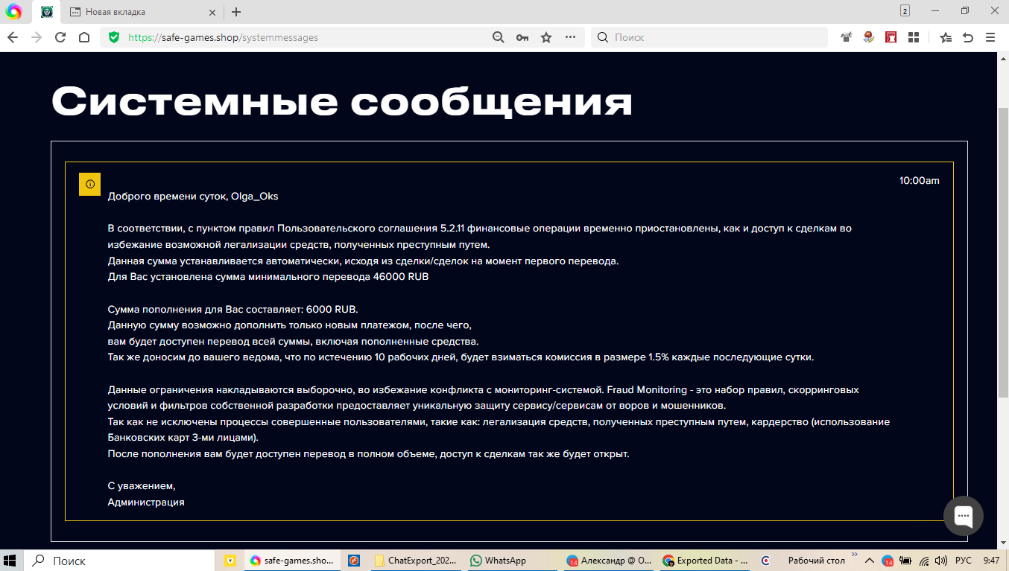Open the bookmarks list icon
Screen dimensions: 1009x571
click(946, 37)
